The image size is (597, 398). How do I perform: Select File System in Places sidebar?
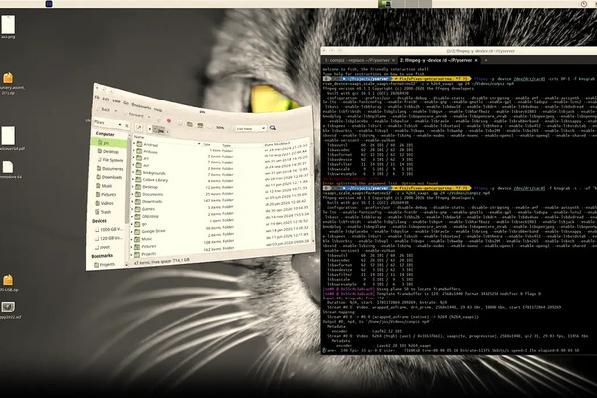110,160
